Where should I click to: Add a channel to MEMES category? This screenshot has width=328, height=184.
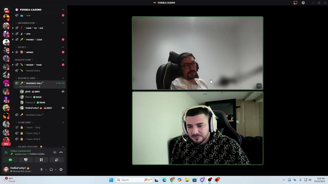pyautogui.click(x=63, y=47)
